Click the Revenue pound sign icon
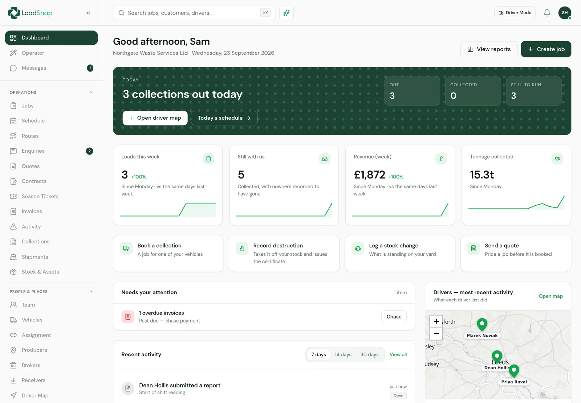The height and width of the screenshot is (403, 581). click(441, 159)
